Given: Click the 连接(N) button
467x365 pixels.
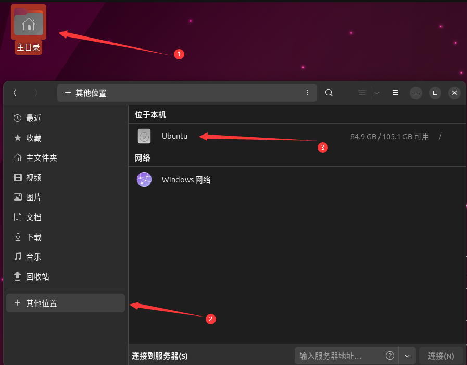Looking at the screenshot, I should 441,356.
